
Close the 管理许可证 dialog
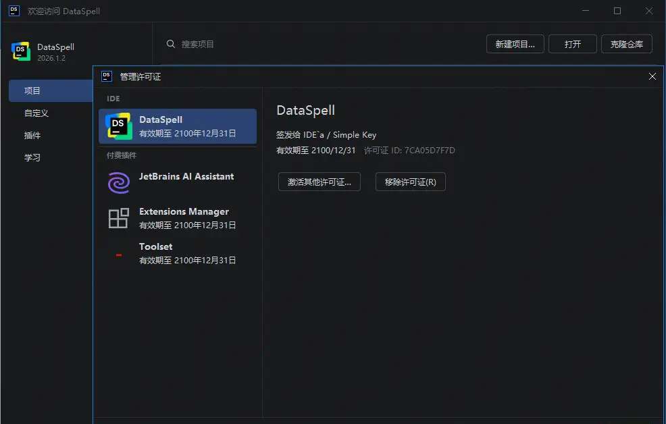pyautogui.click(x=652, y=76)
